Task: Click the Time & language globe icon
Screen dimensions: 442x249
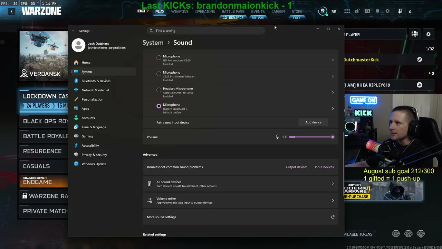Action: coord(76,127)
